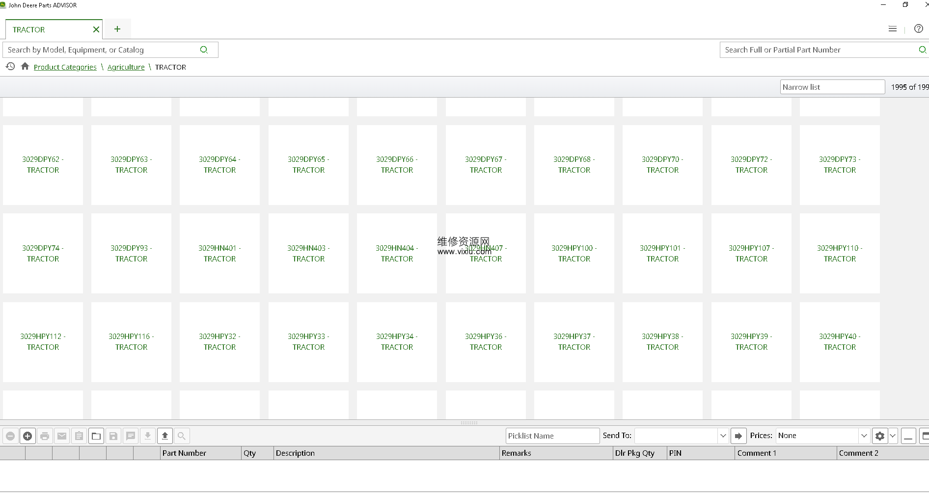929x493 pixels.
Task: Click the part number search magnifier icon
Action: coord(923,50)
